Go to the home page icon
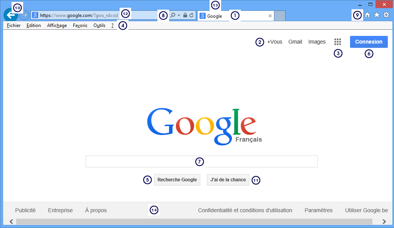This screenshot has height=228, width=394. 367,15
